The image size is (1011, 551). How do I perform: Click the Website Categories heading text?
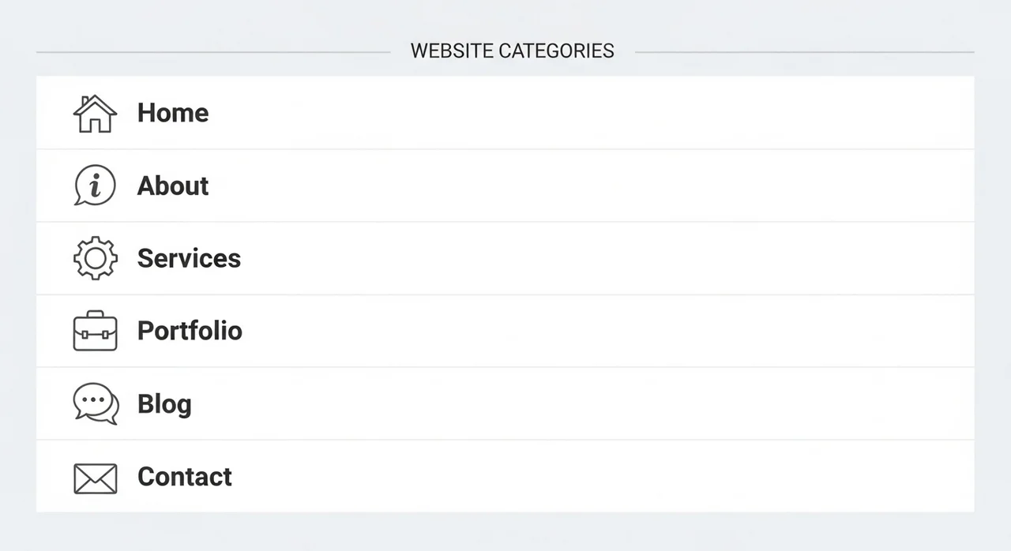point(512,51)
